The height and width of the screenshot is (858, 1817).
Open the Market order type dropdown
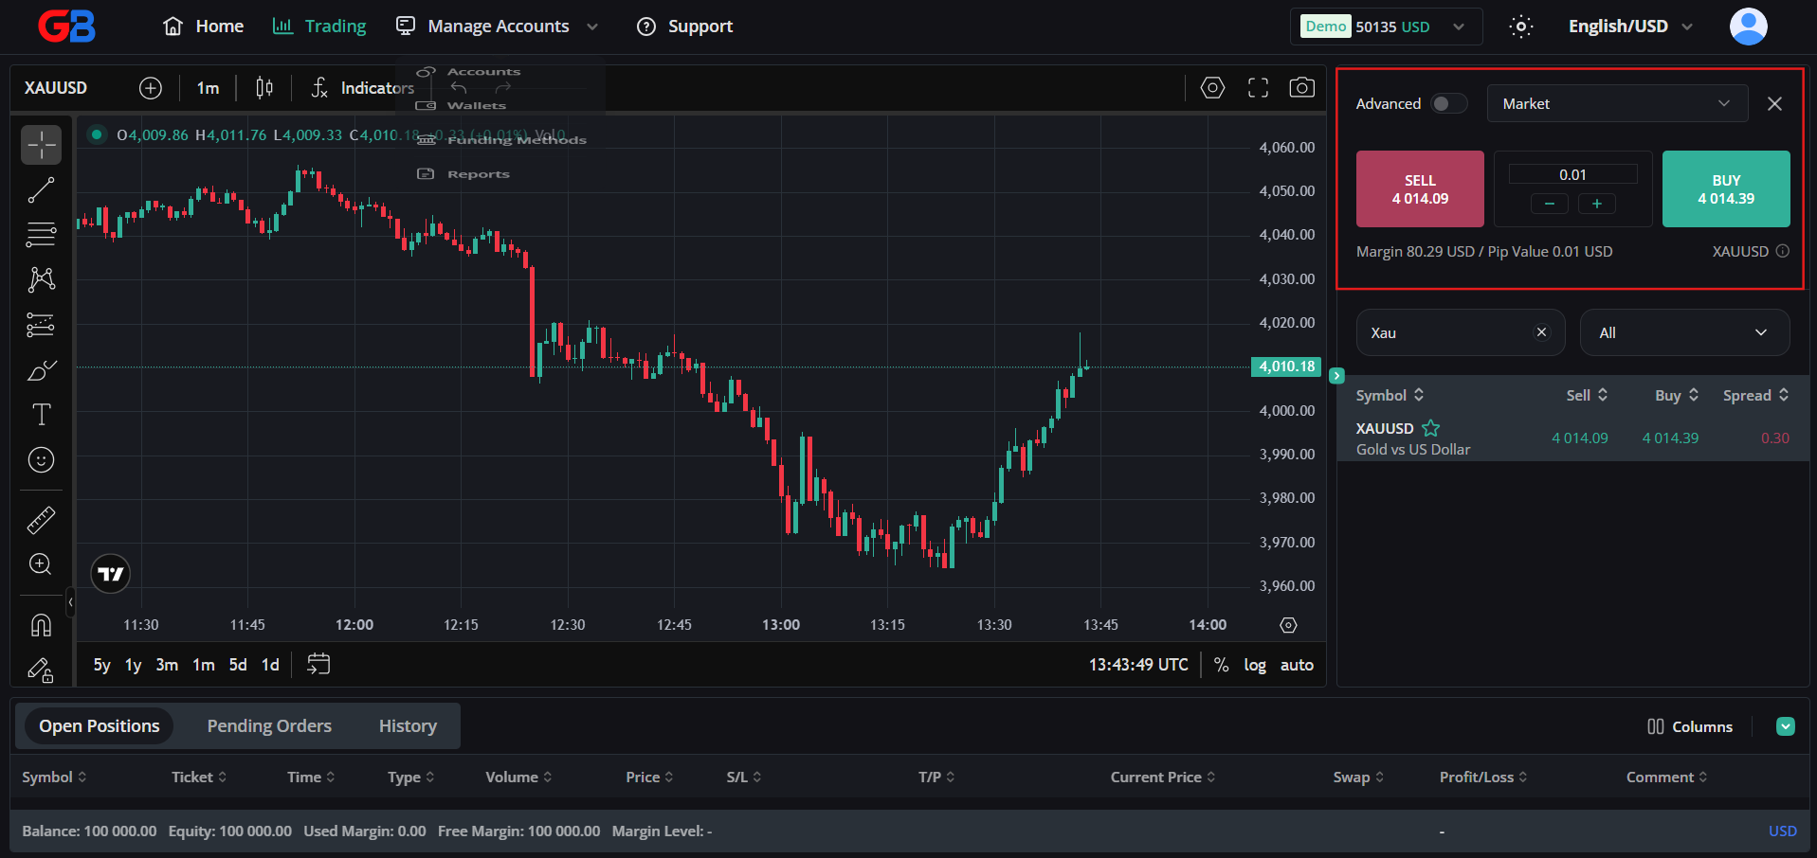coord(1617,103)
